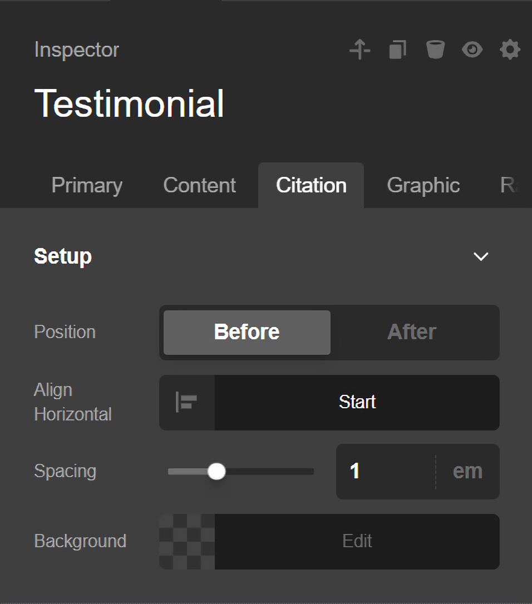
Task: Click the Citation tab label
Action: click(x=311, y=185)
